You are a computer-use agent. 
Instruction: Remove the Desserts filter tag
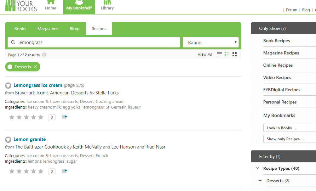(35, 67)
